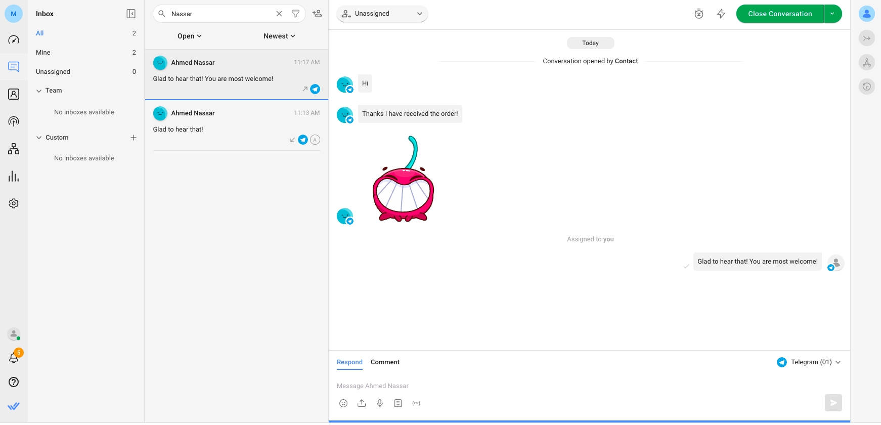Open the shortcuts lightning bolt icon
Screen dimensions: 881x425
point(721,14)
